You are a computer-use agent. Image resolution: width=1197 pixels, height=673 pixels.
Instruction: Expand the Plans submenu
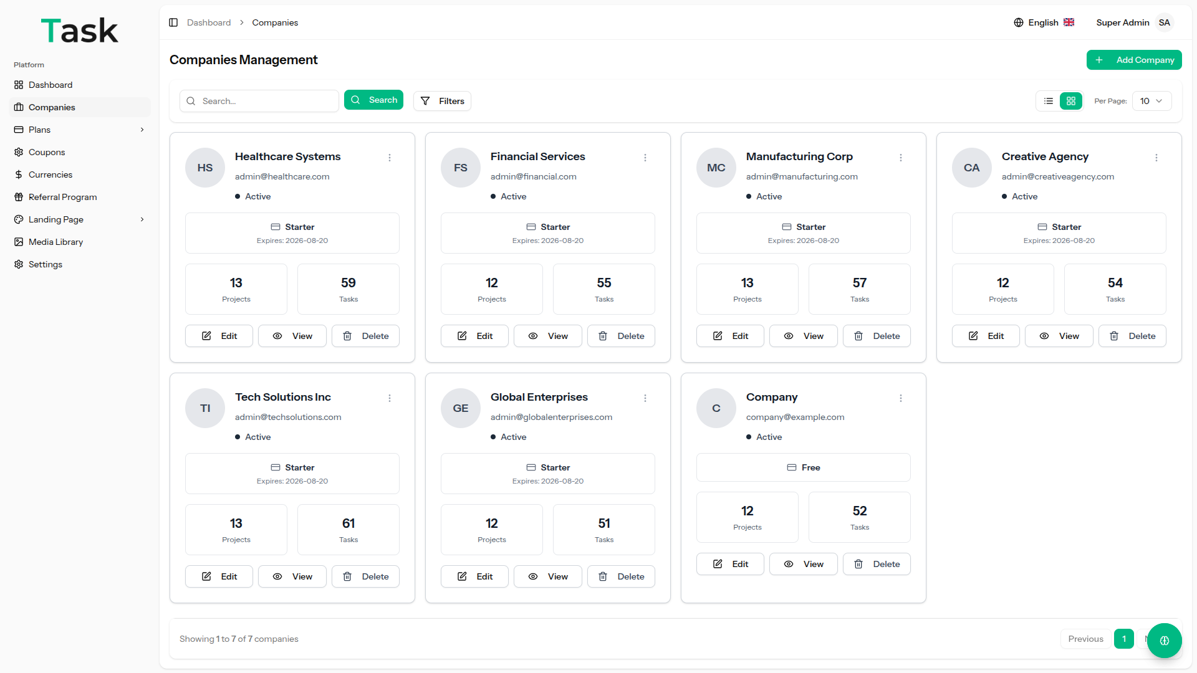pyautogui.click(x=142, y=130)
